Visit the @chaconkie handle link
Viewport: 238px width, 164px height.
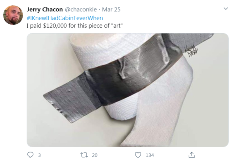coord(81,9)
